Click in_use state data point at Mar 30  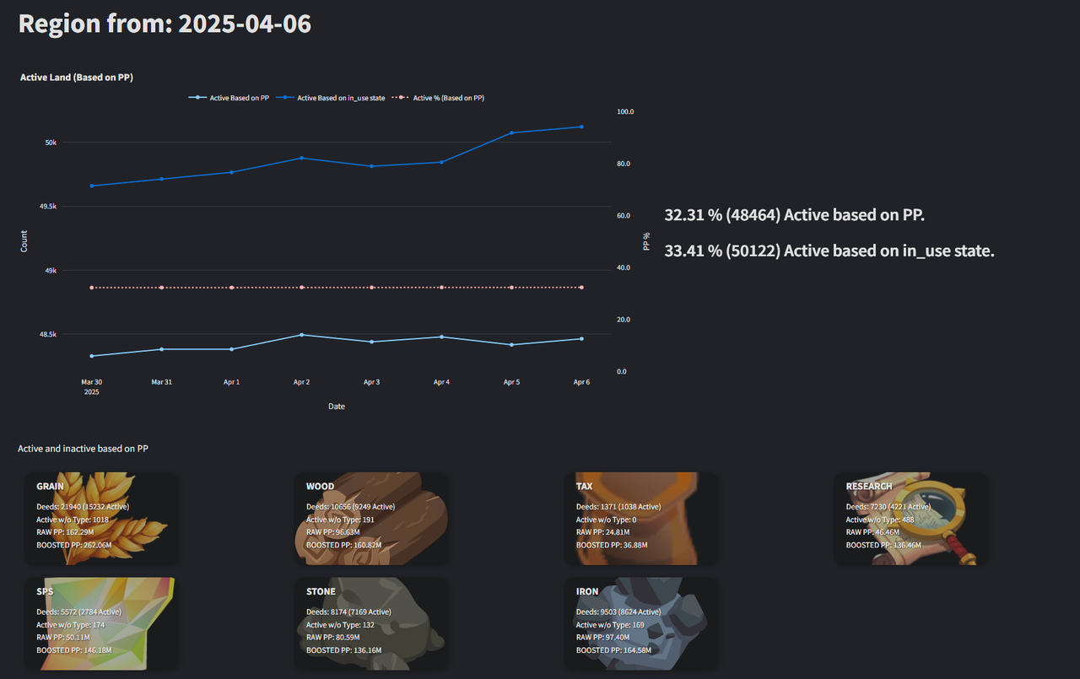(x=91, y=186)
